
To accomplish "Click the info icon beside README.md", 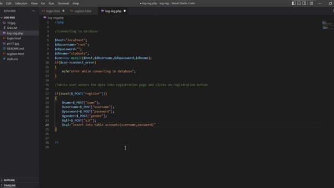I will pos(4,49).
